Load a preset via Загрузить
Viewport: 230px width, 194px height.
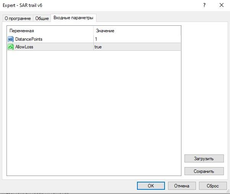(204, 159)
